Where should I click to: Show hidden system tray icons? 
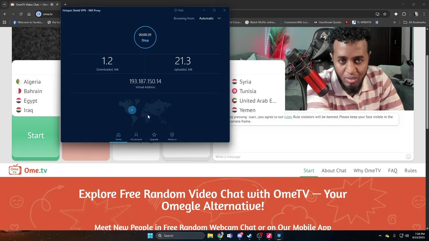(x=380, y=236)
